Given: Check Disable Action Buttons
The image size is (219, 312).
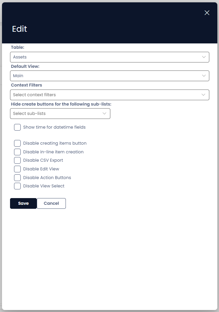Looking at the screenshot, I should (17, 177).
